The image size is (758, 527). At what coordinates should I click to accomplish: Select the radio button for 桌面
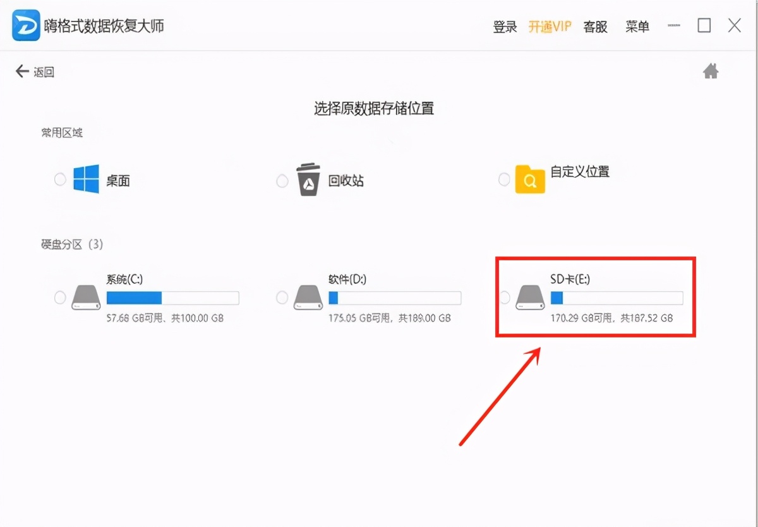tap(60, 180)
